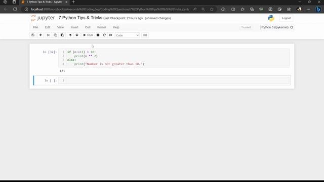Click the Jupyter logo

click(43, 18)
